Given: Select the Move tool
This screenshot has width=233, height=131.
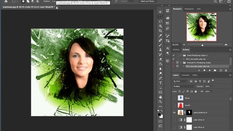Looking at the screenshot, I should tap(160, 12).
